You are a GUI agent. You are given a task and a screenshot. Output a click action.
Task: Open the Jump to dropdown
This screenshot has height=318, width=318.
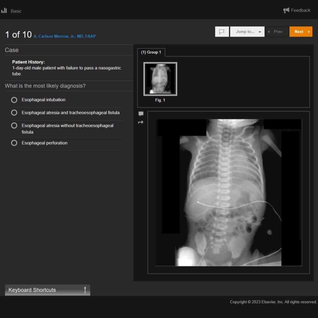click(x=247, y=31)
